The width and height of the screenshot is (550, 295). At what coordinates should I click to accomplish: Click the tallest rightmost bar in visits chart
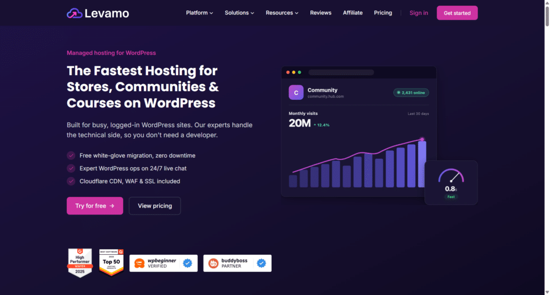coord(422,164)
